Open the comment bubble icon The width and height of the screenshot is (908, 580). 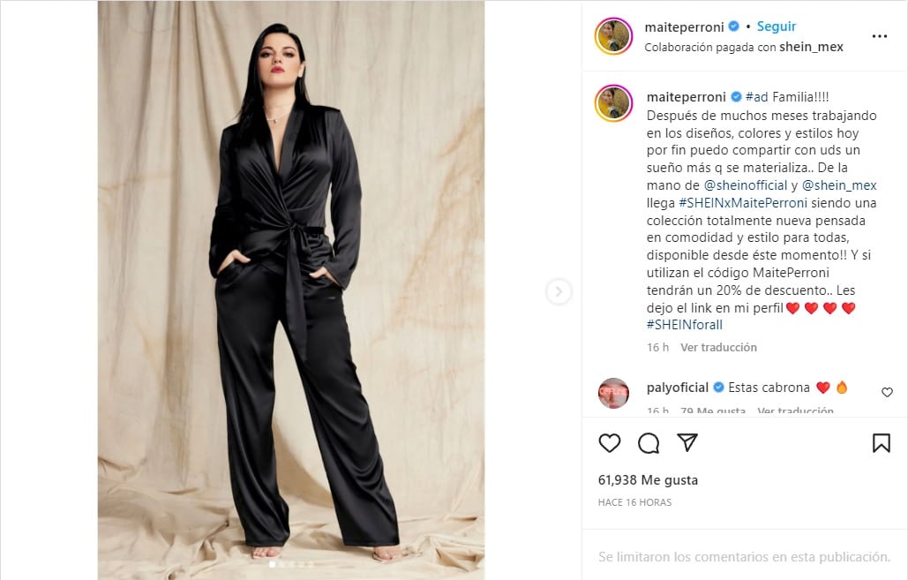click(649, 443)
